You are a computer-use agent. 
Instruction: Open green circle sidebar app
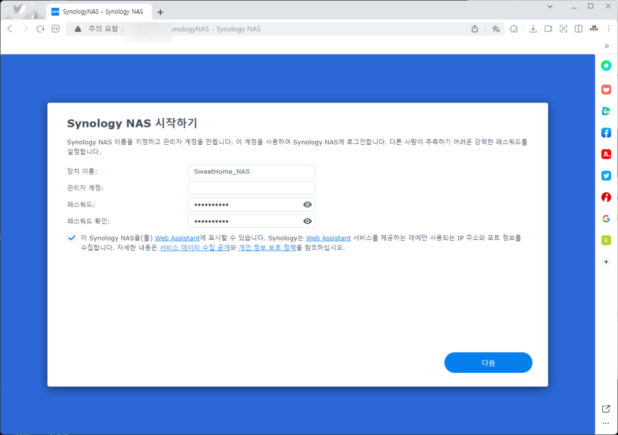606,65
